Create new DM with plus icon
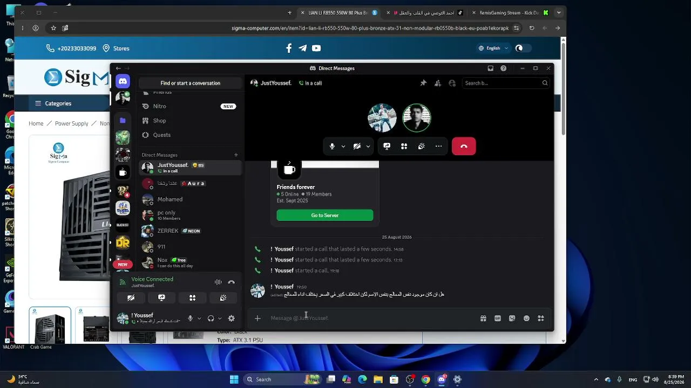This screenshot has height=388, width=691. [x=236, y=155]
